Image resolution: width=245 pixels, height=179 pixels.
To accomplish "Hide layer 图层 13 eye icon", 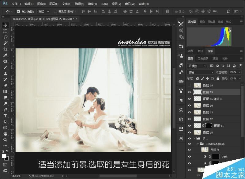I will 189,112.
